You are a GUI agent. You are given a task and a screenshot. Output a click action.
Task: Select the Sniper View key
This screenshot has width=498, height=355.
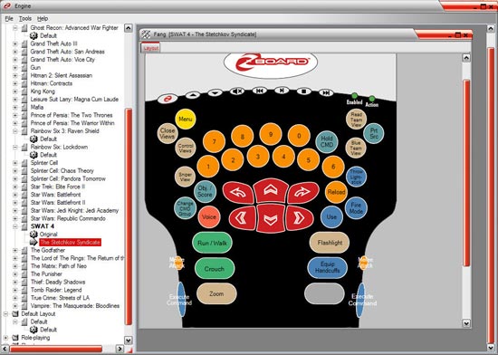click(185, 177)
